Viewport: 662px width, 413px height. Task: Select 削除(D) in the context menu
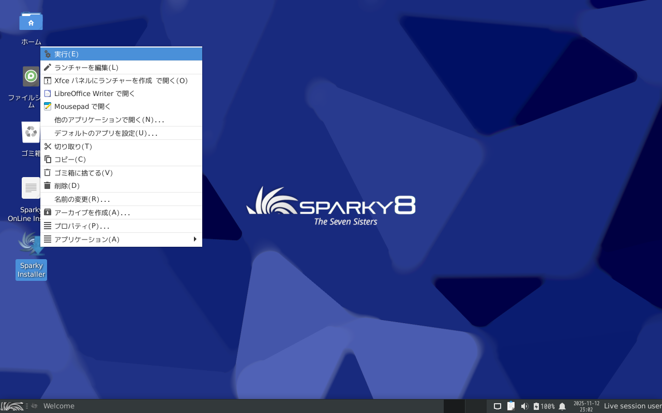point(121,186)
